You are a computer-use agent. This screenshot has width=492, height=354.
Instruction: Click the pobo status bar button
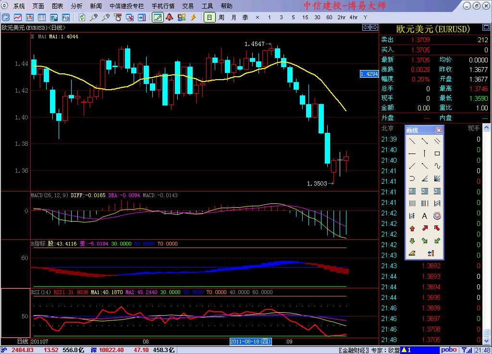tap(449, 350)
